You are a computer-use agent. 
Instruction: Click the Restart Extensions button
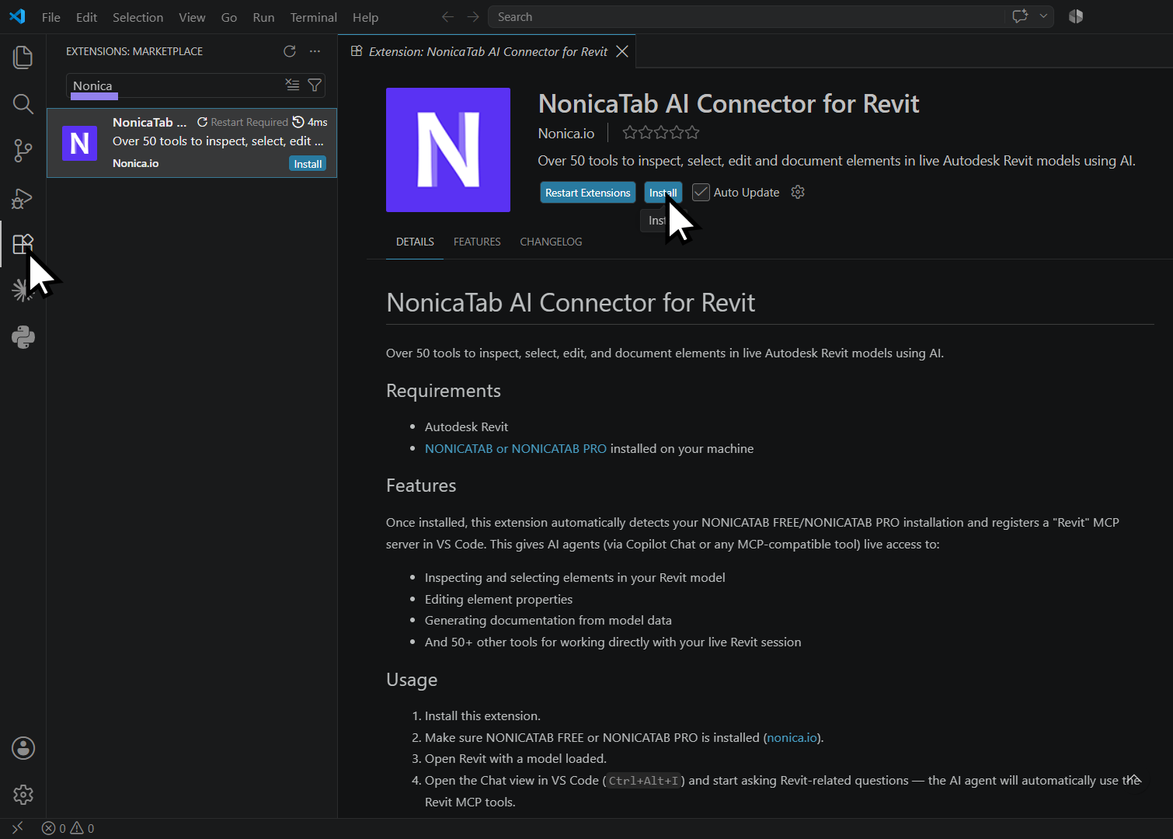[588, 193]
